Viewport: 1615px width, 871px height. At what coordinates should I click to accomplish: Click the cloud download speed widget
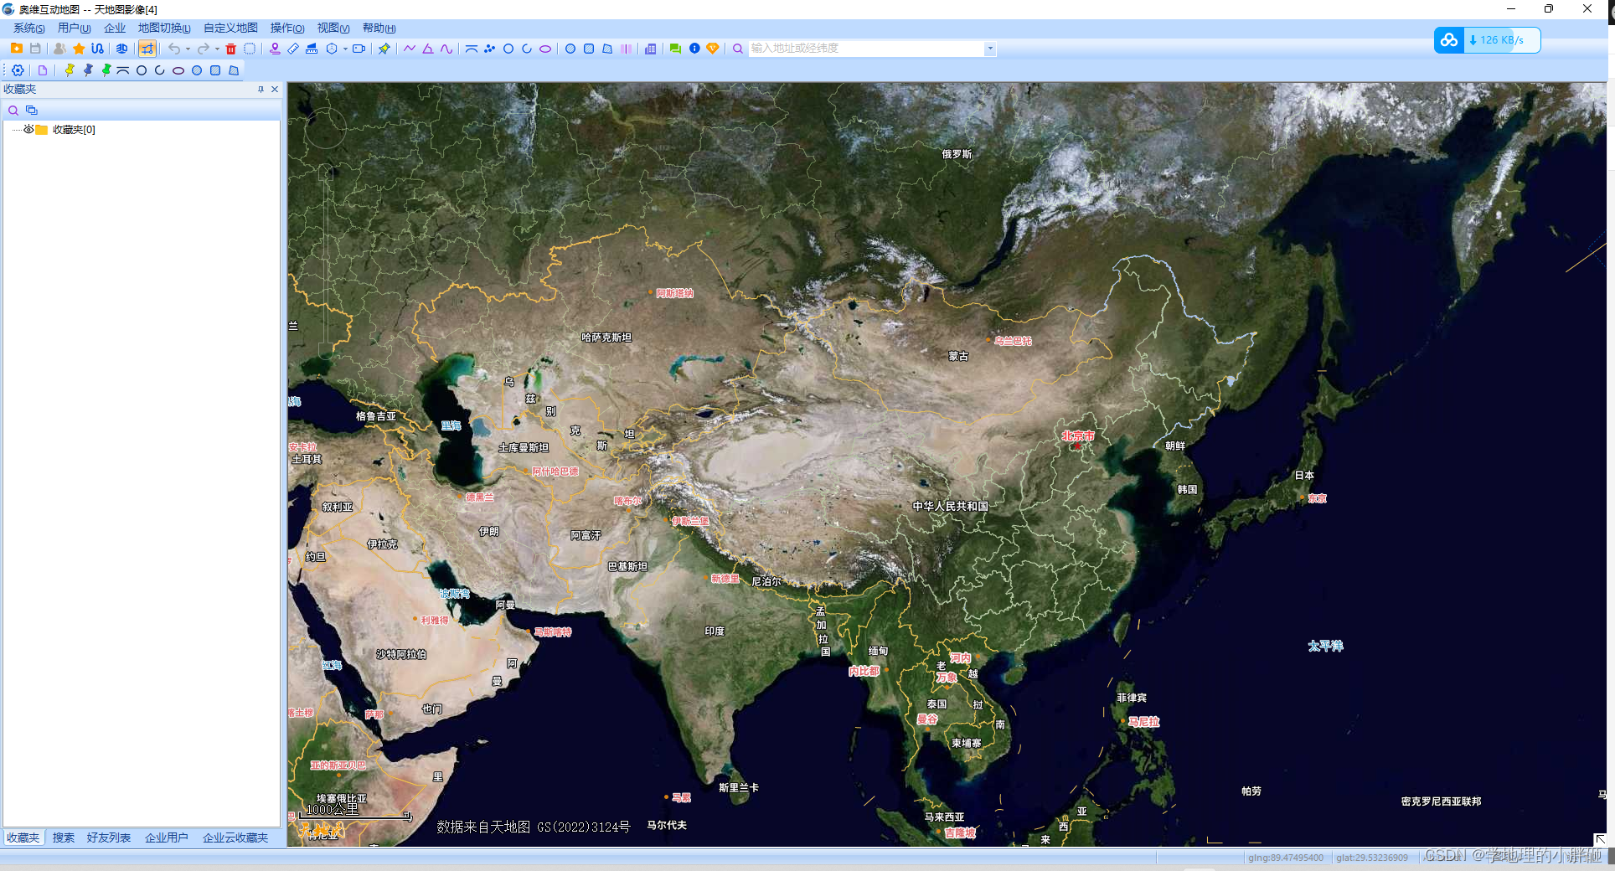1487,40
